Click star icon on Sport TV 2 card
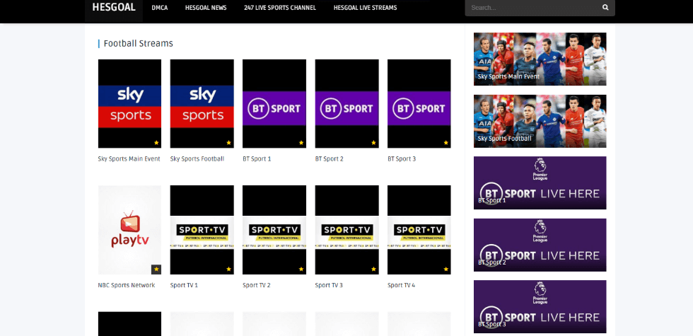 (301, 269)
